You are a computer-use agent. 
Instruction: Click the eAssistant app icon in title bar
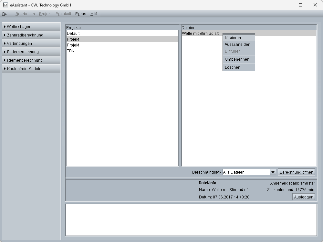coord(5,5)
